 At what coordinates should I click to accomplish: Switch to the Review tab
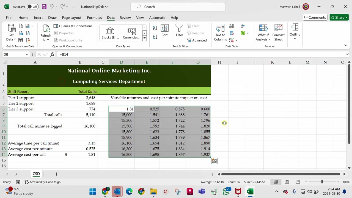click(125, 18)
